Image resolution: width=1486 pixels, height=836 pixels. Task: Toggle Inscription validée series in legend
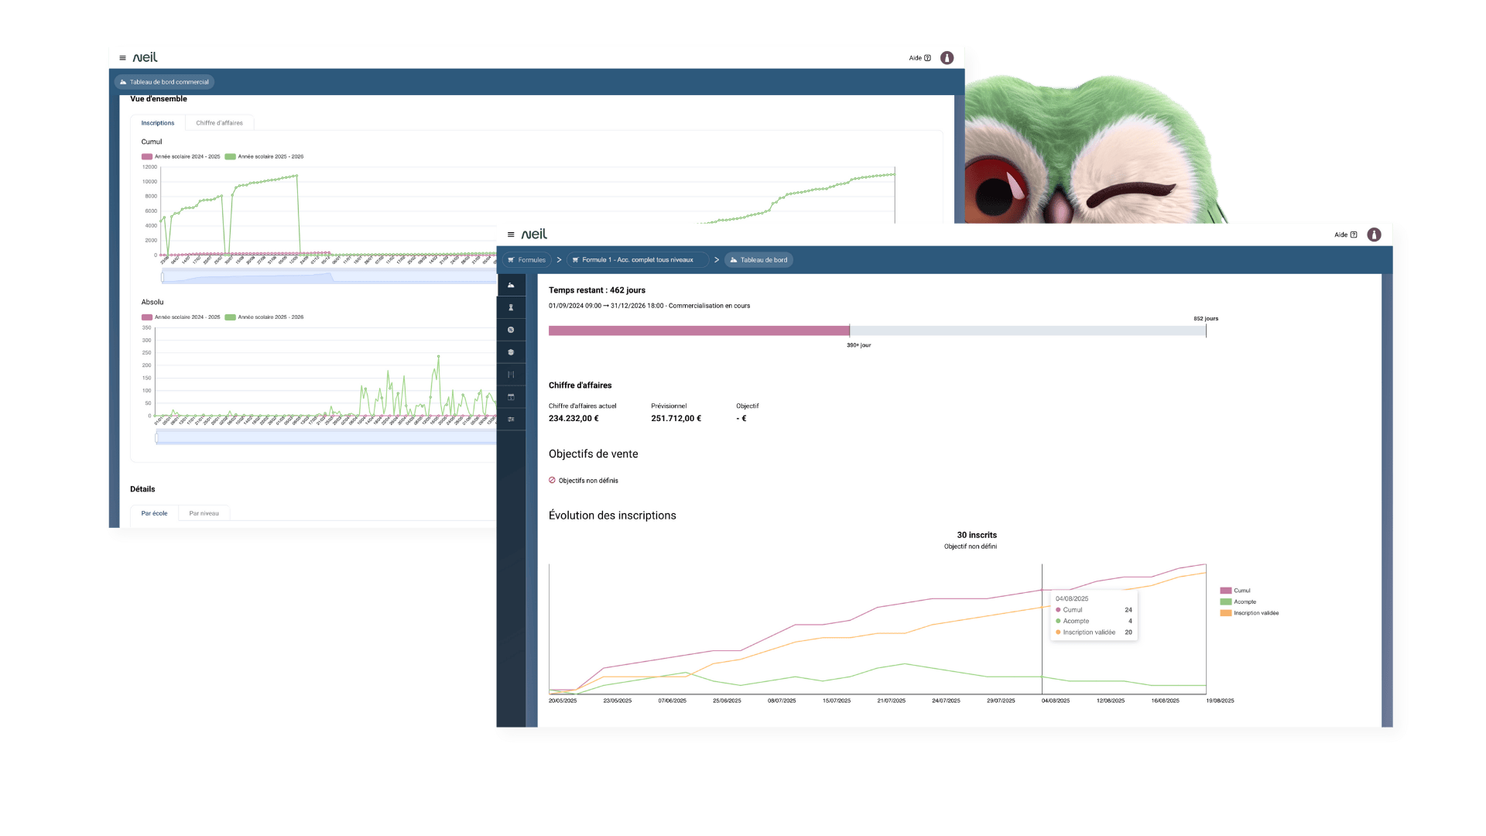tap(1249, 613)
